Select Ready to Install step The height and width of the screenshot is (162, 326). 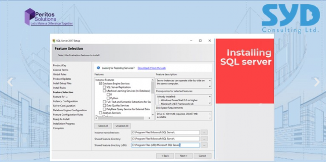pos(61,119)
